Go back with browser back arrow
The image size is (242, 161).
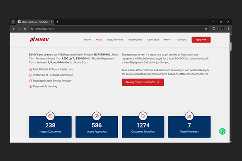coord(14,29)
